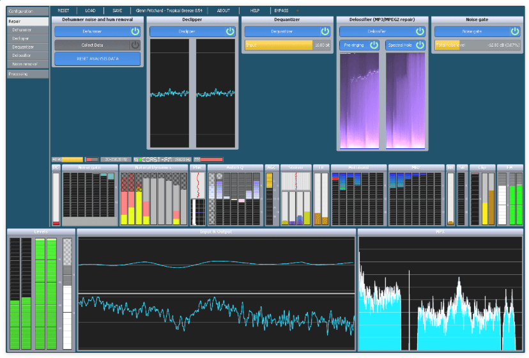The image size is (529, 358).
Task: Adjust the Total noise level slider
Action: tap(477, 45)
